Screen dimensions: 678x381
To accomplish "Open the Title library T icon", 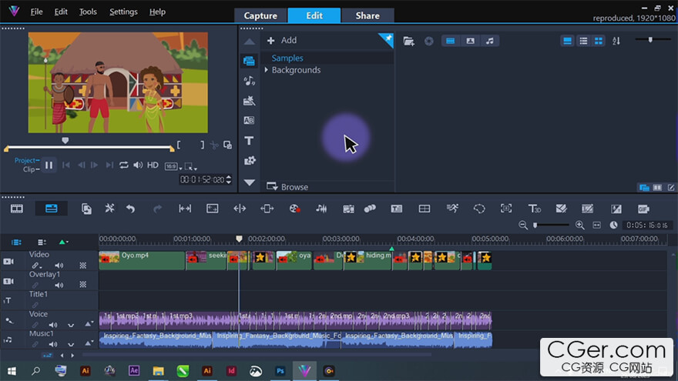I will tap(249, 141).
